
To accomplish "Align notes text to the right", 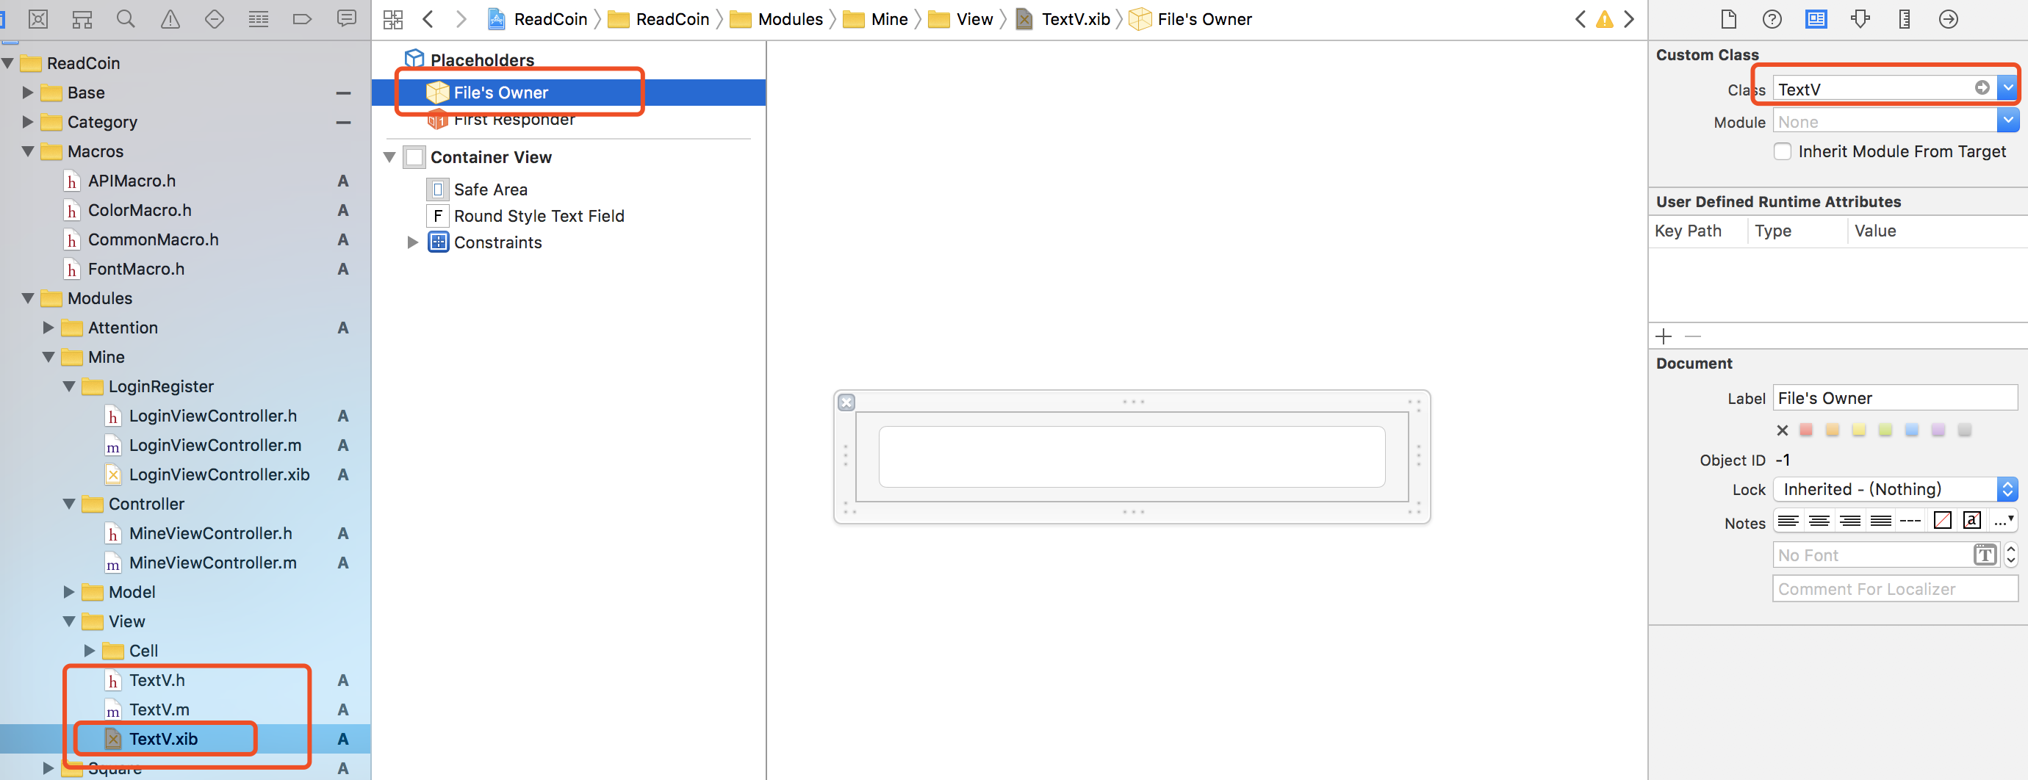I will (1850, 521).
